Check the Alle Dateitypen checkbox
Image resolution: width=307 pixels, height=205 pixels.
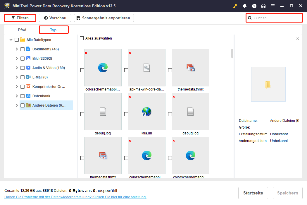pos(17,40)
